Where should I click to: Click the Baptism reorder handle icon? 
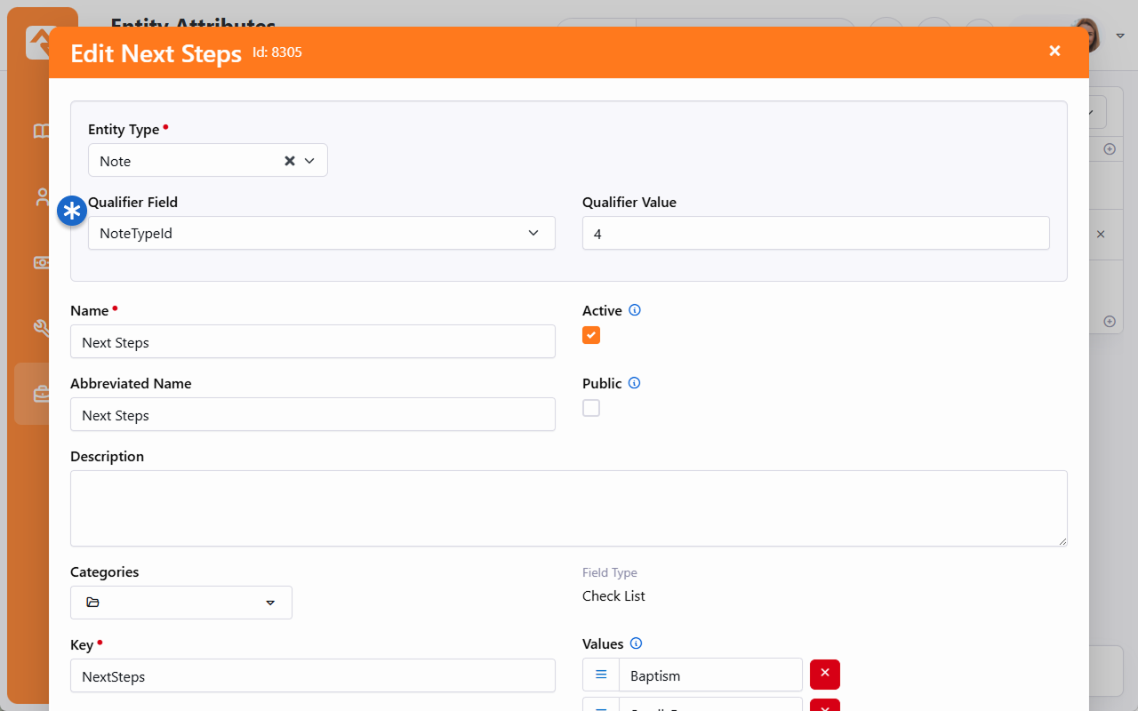coord(601,675)
